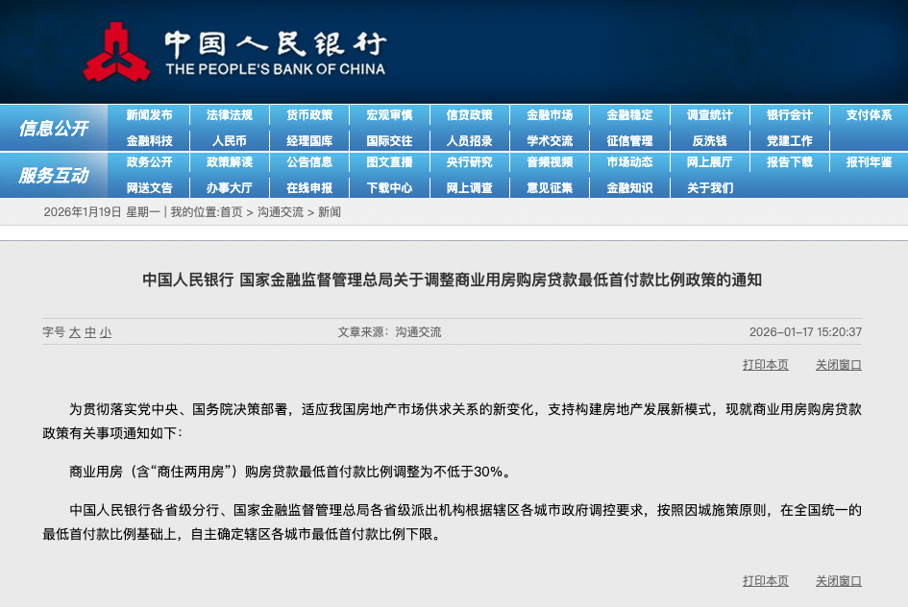This screenshot has width=908, height=607.
Task: Set font size to 中
Action: [x=90, y=332]
